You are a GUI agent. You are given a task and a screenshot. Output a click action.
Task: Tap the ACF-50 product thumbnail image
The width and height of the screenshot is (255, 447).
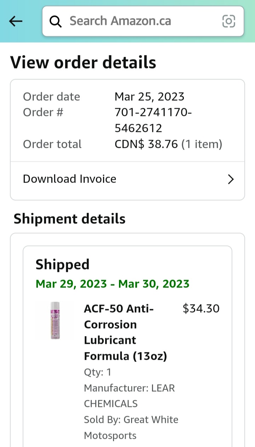pyautogui.click(x=56, y=320)
